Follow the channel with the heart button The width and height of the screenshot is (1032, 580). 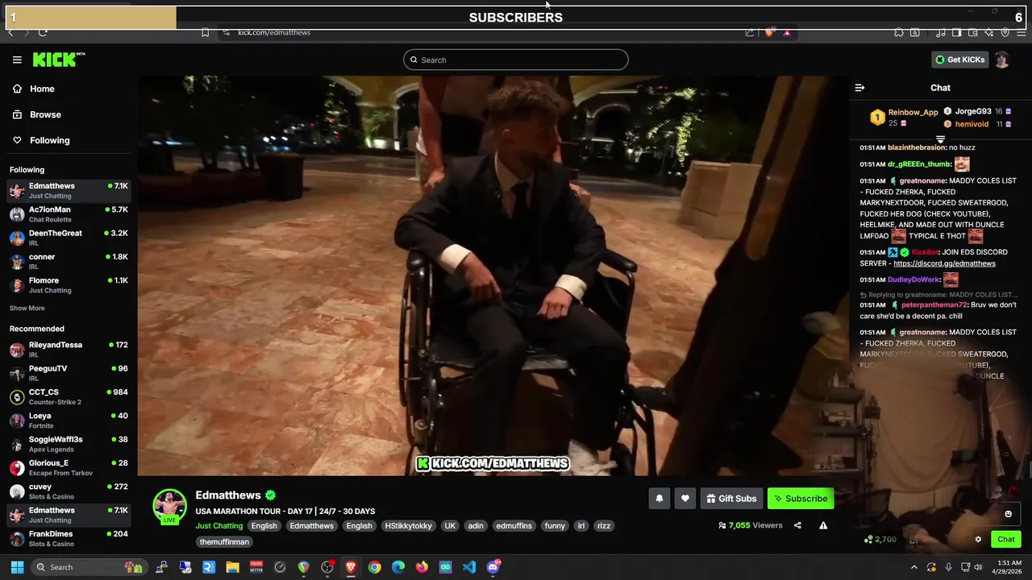coord(685,499)
